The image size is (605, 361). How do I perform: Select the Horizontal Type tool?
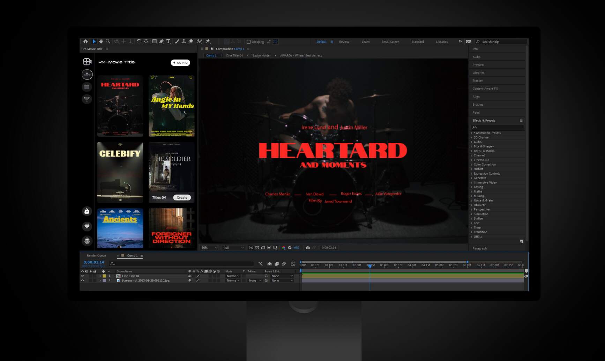[168, 41]
